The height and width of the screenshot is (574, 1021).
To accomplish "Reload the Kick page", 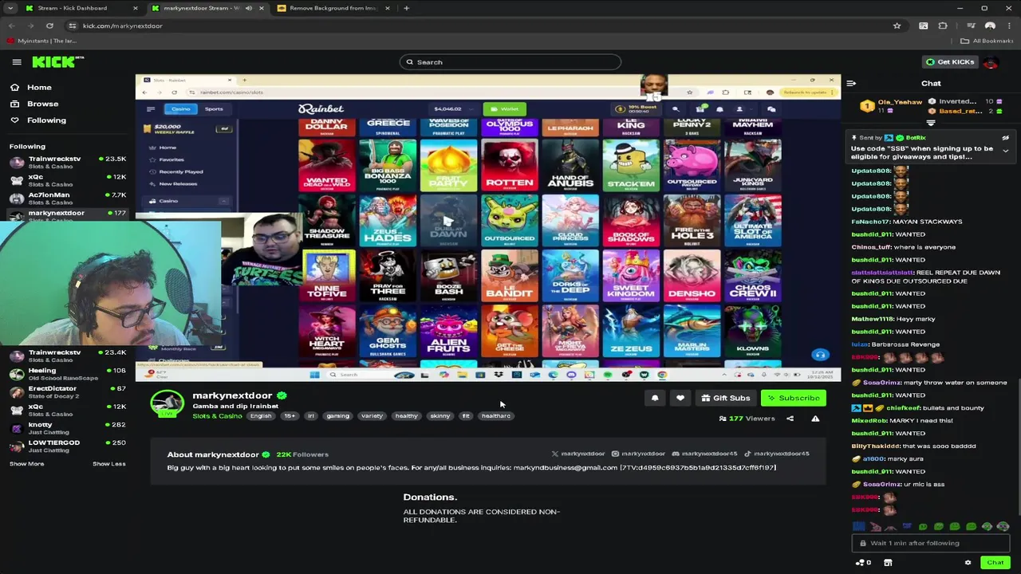I will (49, 26).
